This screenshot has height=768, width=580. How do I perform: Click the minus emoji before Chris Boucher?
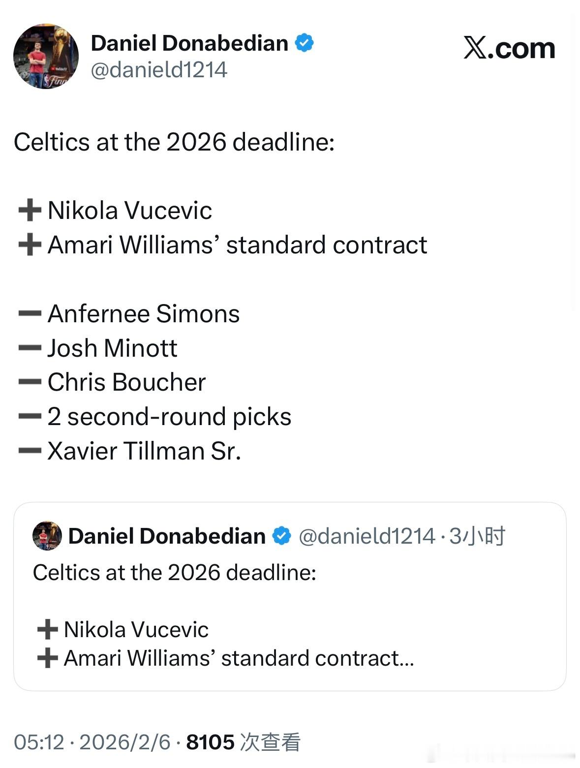coord(30,382)
